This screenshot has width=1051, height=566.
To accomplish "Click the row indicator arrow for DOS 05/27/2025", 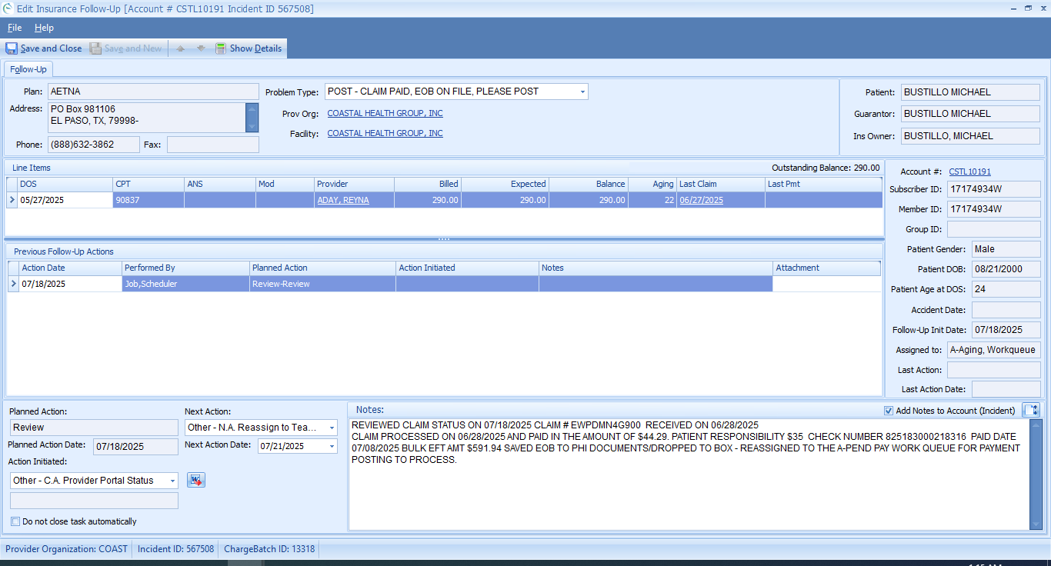I will point(12,200).
